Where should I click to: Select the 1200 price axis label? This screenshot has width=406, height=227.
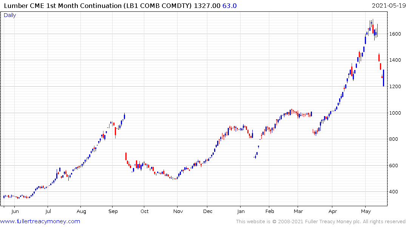[x=395, y=87]
